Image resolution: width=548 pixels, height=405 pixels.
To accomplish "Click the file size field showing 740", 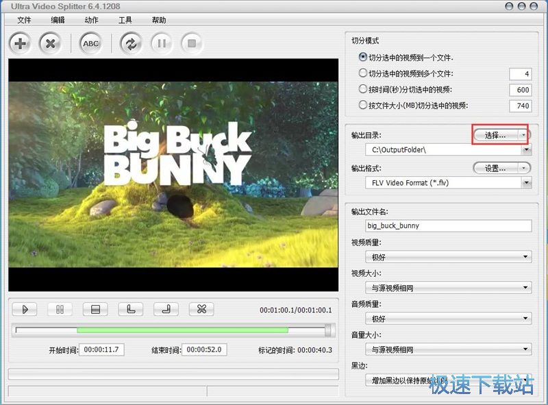I will [521, 106].
